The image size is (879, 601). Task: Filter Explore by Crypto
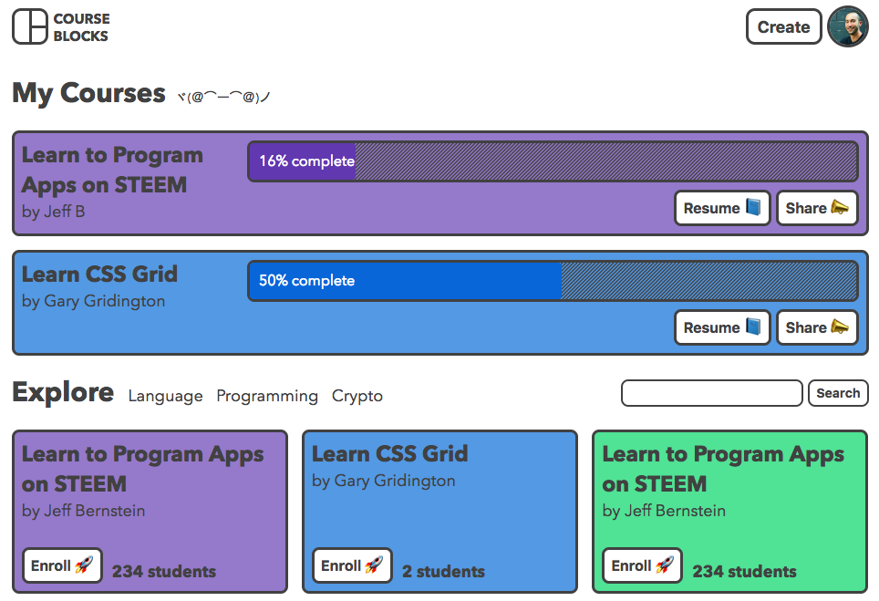pos(357,396)
